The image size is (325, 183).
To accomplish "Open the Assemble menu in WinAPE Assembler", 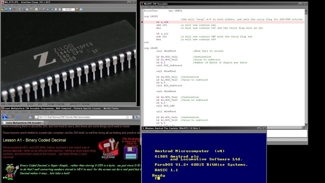I will tap(157, 7).
